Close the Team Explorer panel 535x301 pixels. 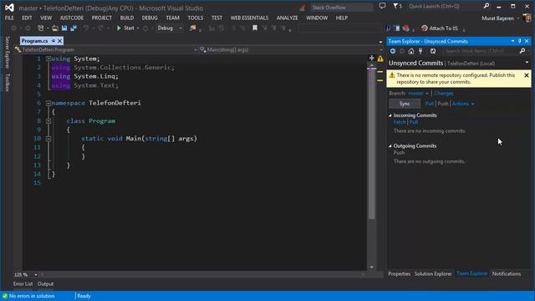(x=527, y=41)
